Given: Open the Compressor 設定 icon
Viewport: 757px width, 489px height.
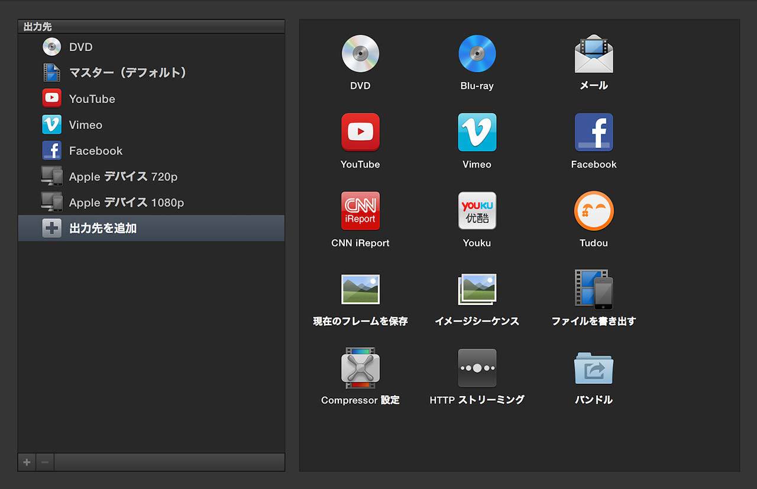Looking at the screenshot, I should pos(360,368).
